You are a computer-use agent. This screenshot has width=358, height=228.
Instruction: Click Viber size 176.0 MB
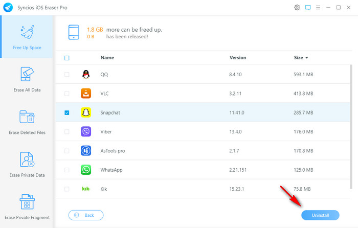point(303,132)
